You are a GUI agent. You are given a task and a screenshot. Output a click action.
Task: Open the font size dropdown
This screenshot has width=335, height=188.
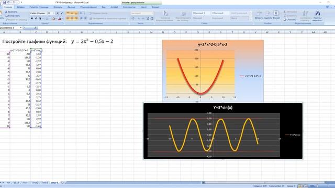(x=53, y=13)
